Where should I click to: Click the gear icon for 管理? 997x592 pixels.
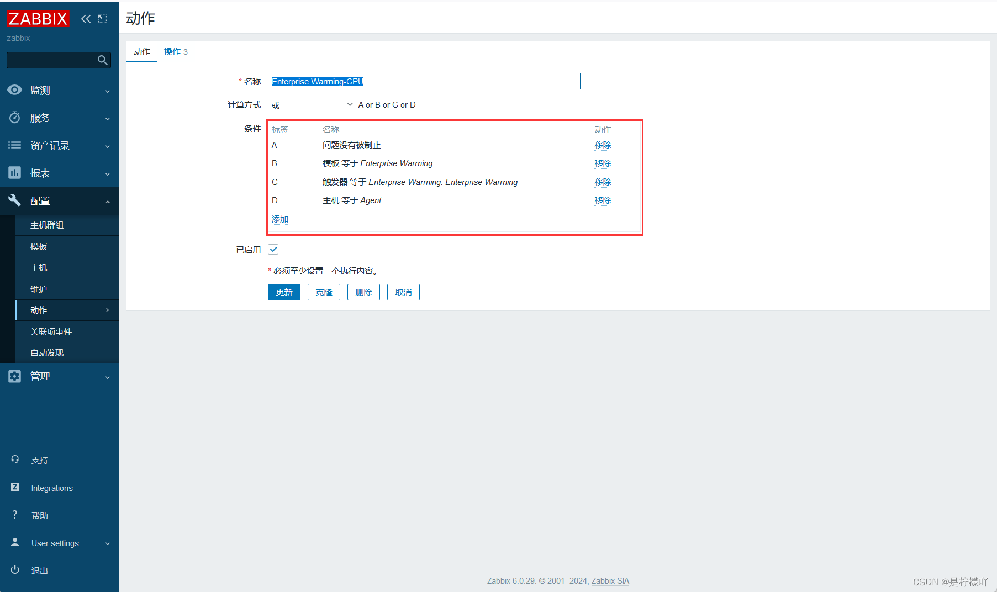coord(15,376)
